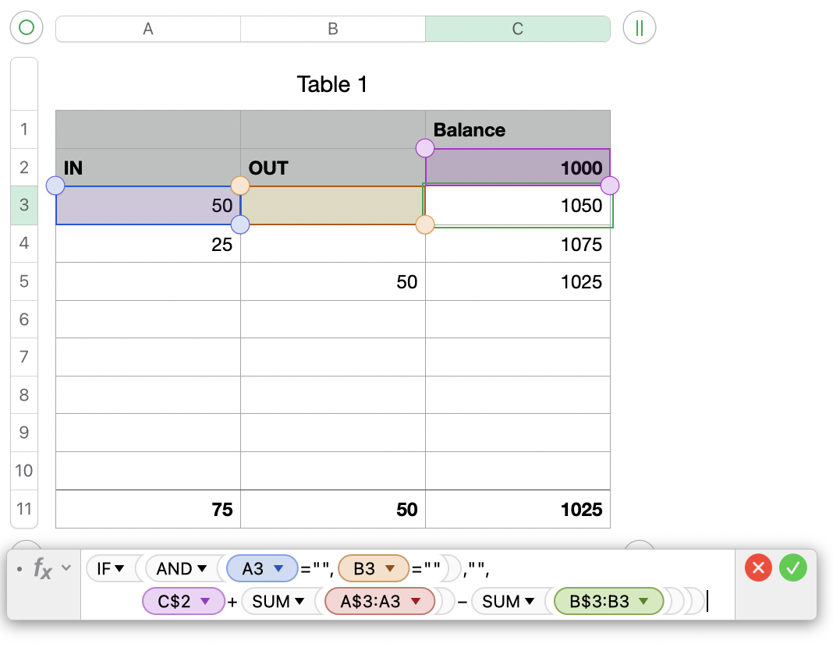Click the A3 reference token in the formula
This screenshot has width=833, height=647.
pyautogui.click(x=255, y=568)
